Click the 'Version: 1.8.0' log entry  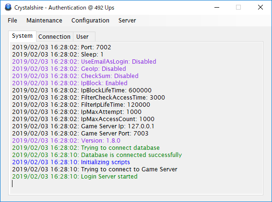[66, 141]
